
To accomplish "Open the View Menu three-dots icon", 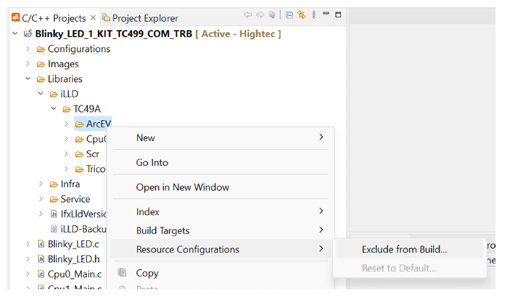I will pos(313,16).
